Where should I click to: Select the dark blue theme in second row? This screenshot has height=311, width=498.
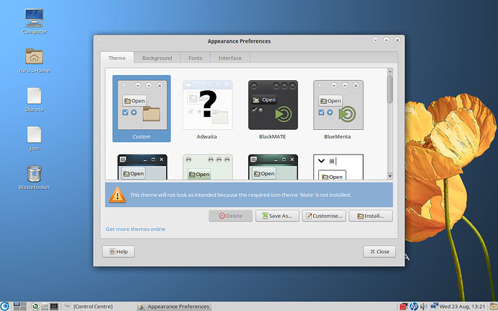[142, 167]
